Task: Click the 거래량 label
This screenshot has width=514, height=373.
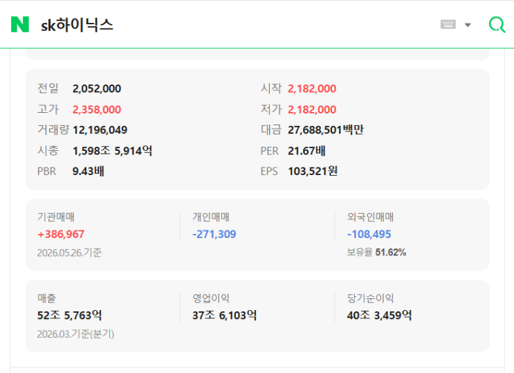Action: click(53, 130)
